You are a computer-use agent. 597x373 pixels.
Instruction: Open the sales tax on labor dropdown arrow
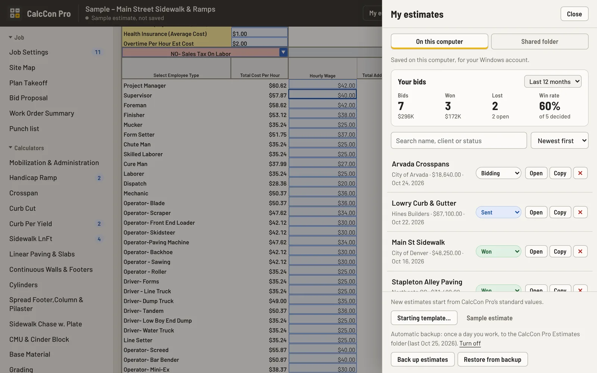pos(283,52)
